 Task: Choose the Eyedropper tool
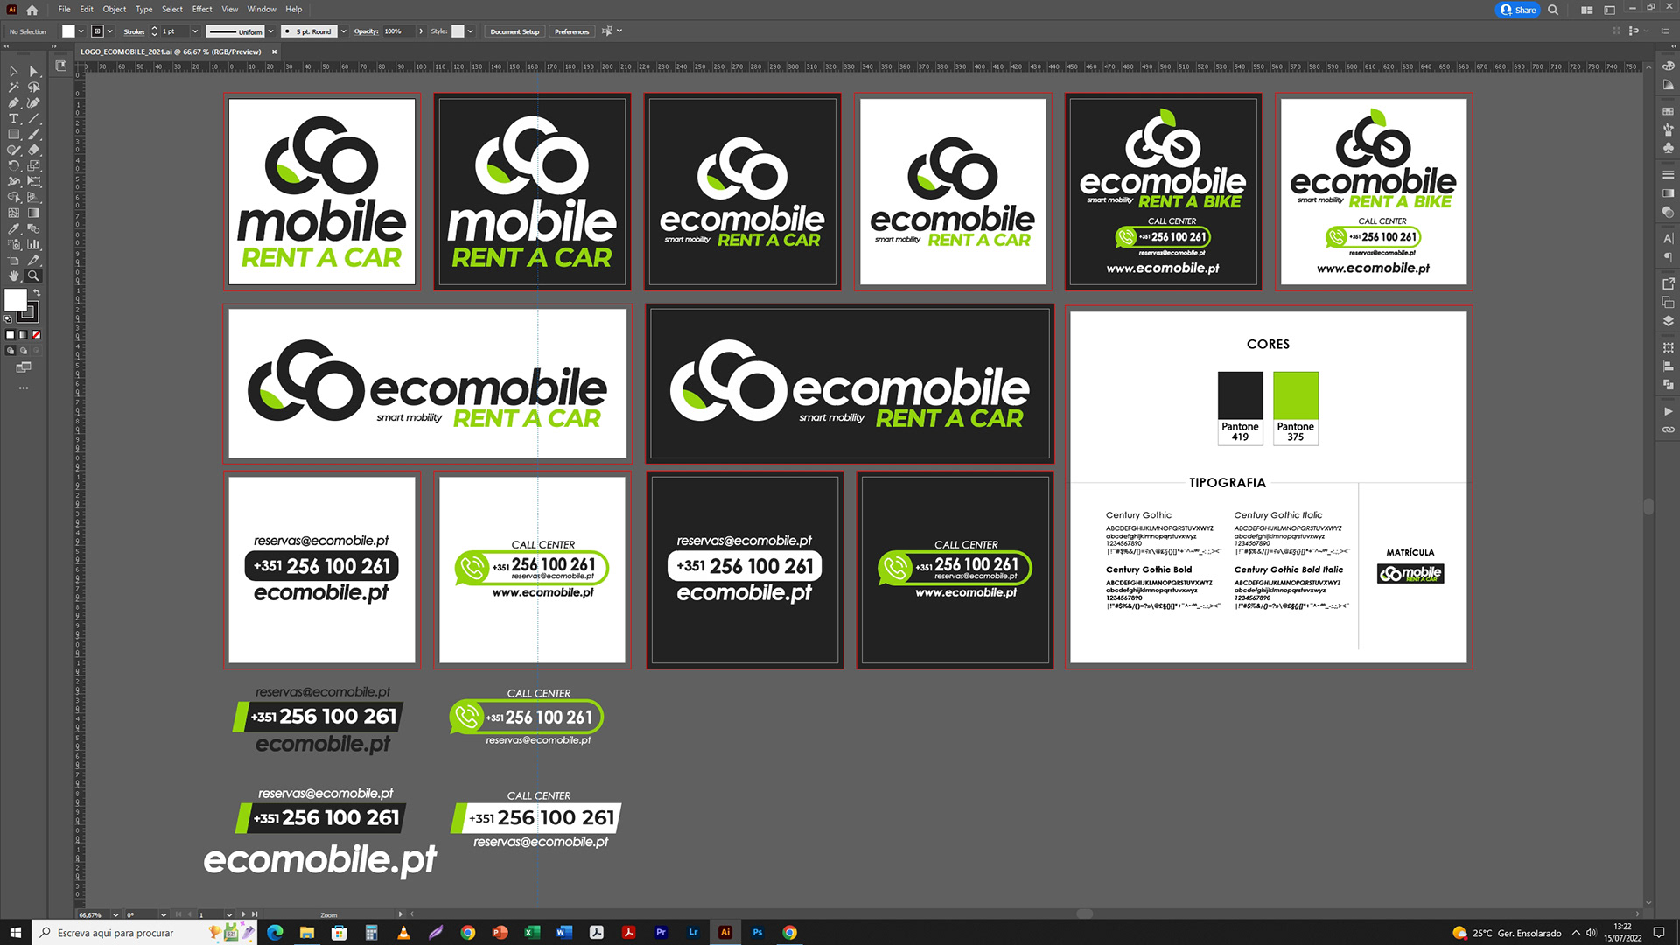click(14, 229)
